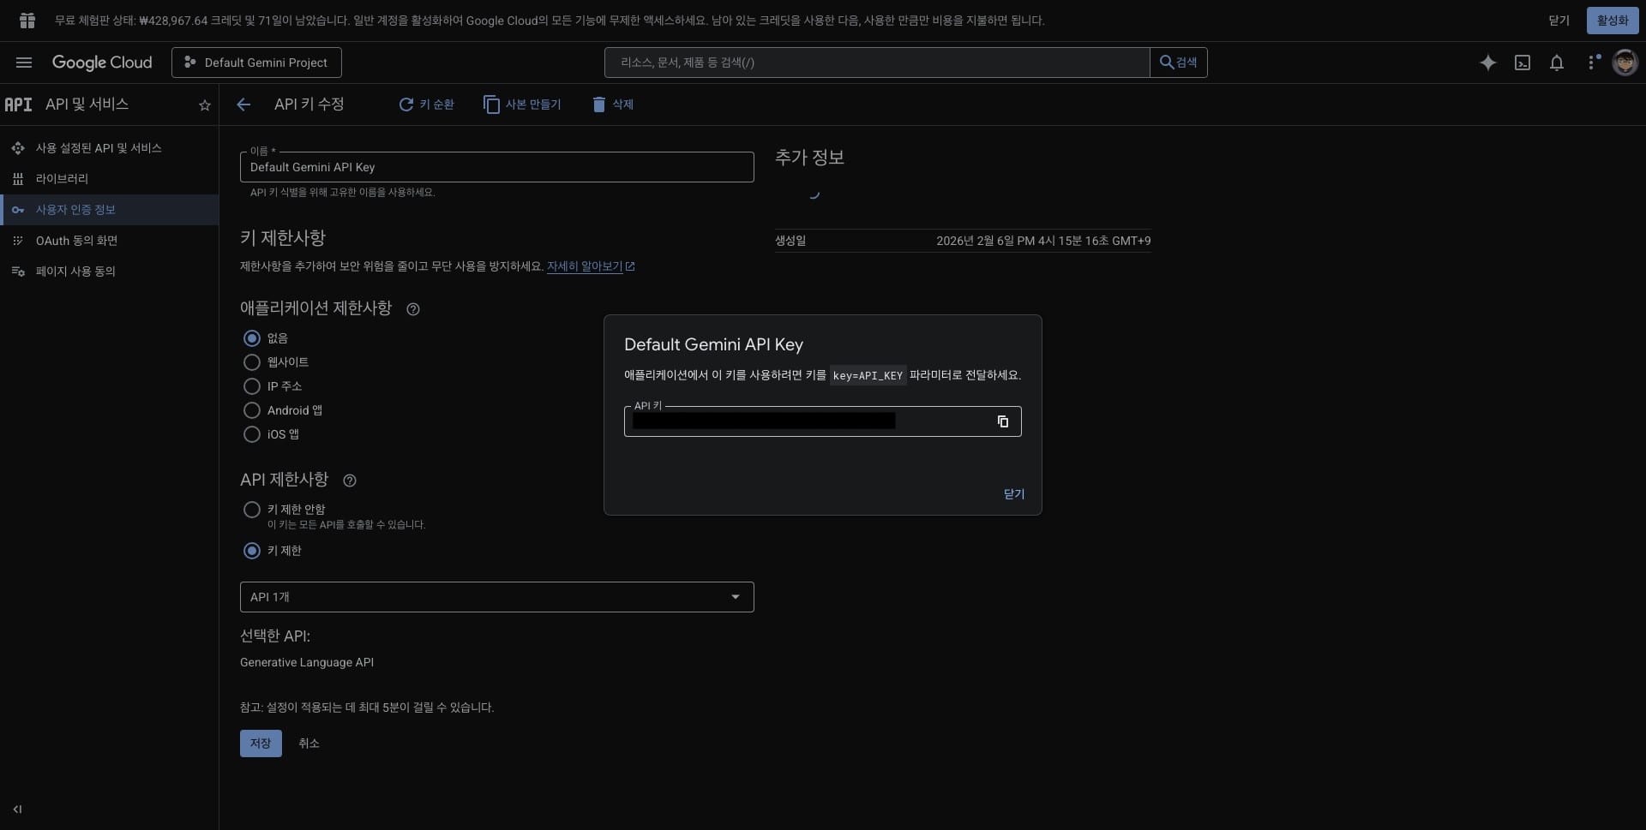Open the hamburger navigation menu
Viewport: 1646px width, 830px height.
pyautogui.click(x=24, y=63)
